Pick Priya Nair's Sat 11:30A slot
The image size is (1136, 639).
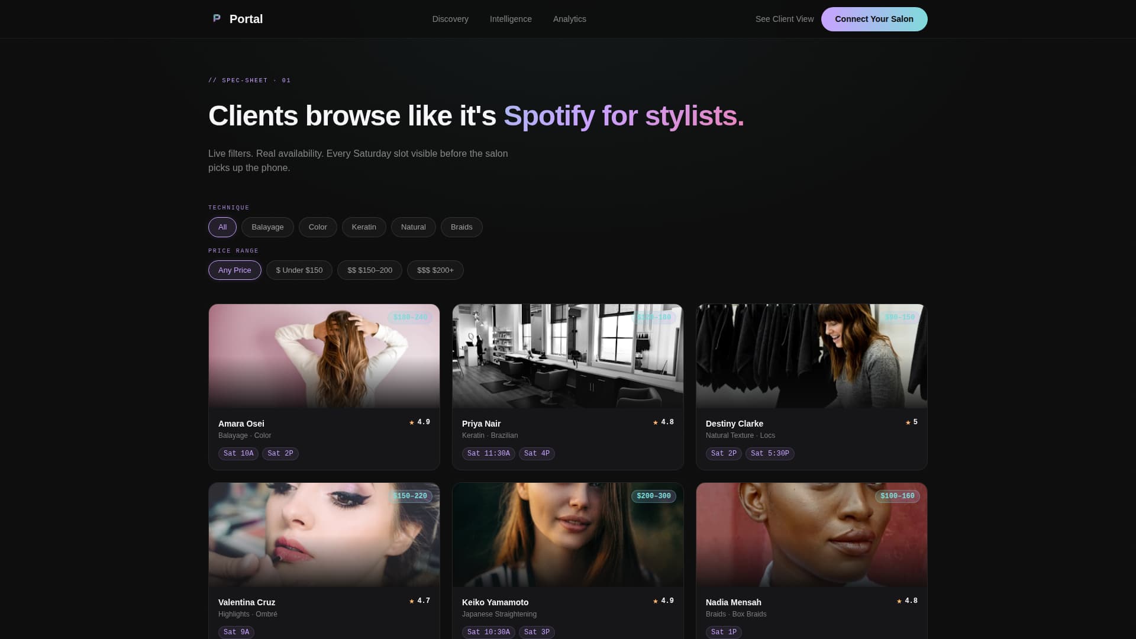click(x=489, y=454)
